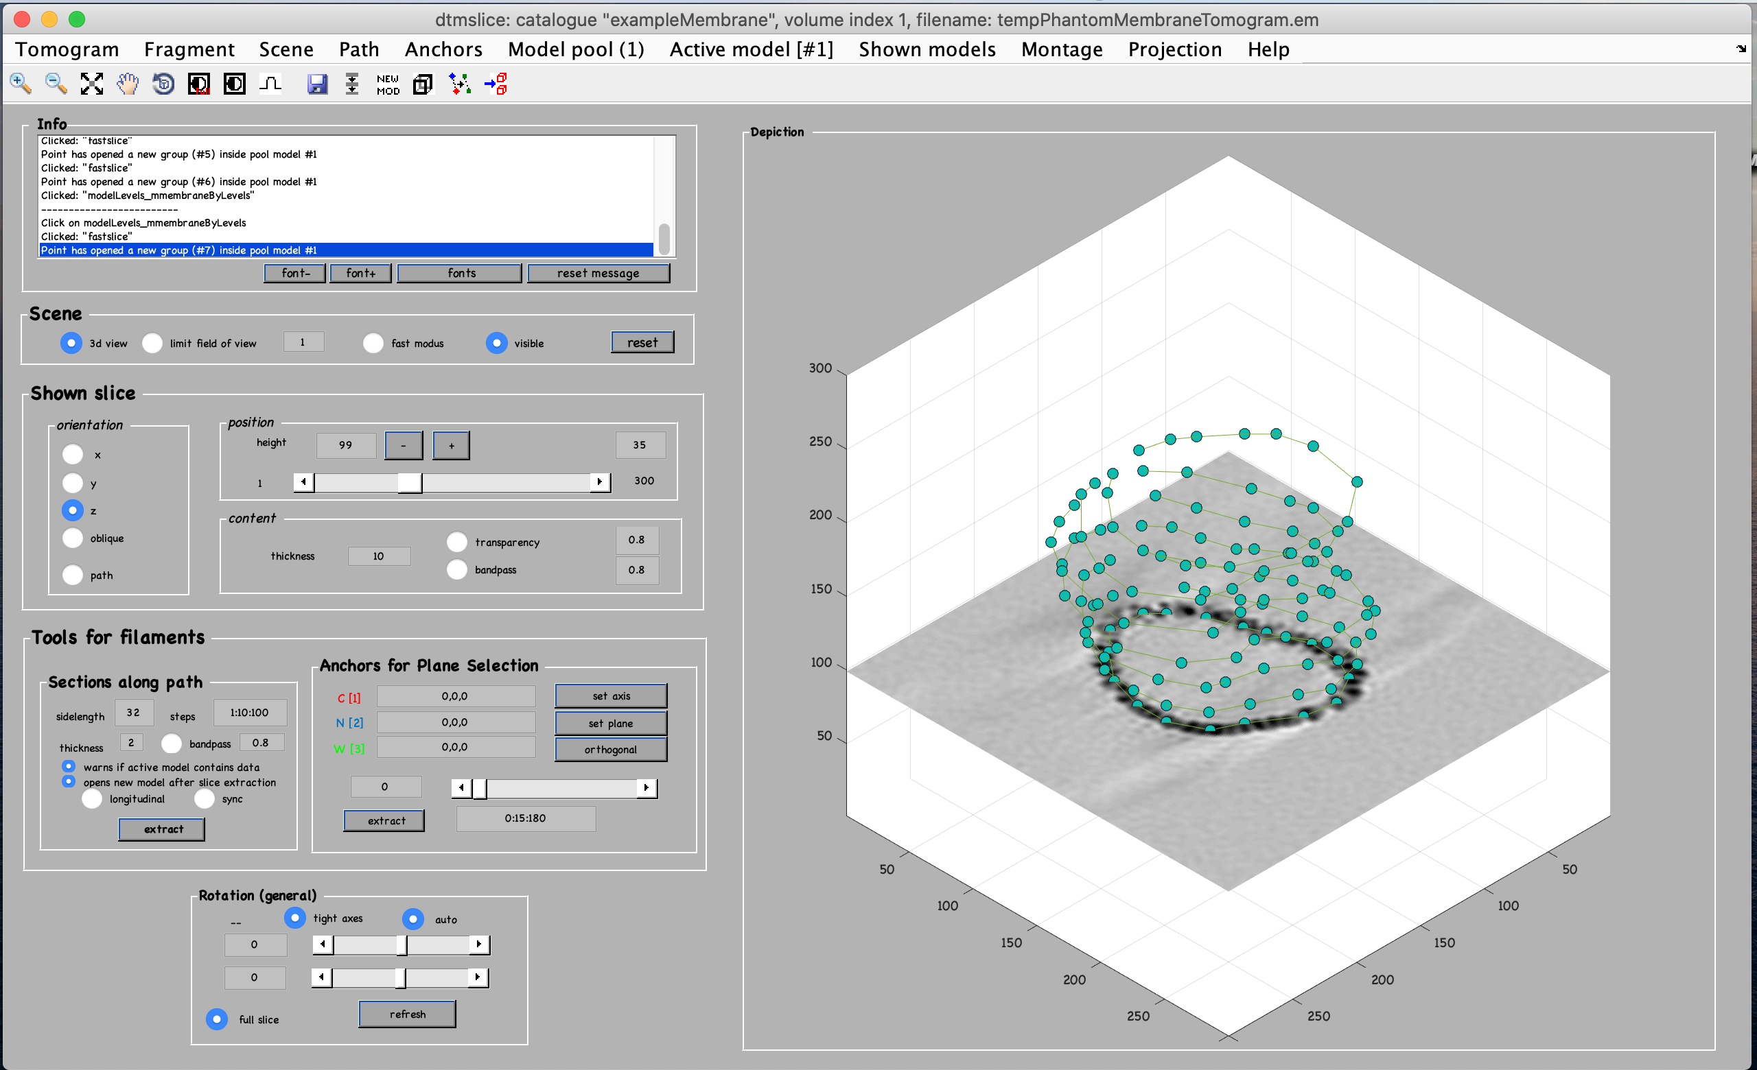This screenshot has width=1757, height=1070.
Task: Activate the pan hand tool
Action: click(128, 84)
